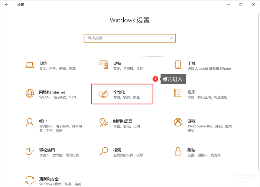Click the 查找我的文件、权限 description
The width and height of the screenshot is (260, 187).
point(128,155)
